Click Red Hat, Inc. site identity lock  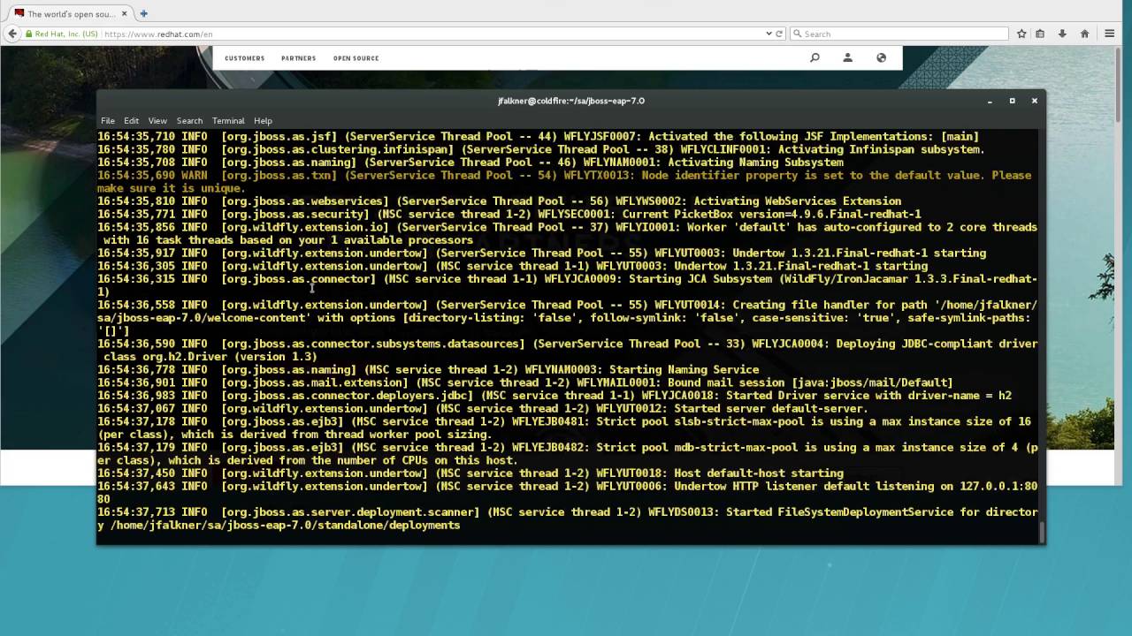point(62,34)
